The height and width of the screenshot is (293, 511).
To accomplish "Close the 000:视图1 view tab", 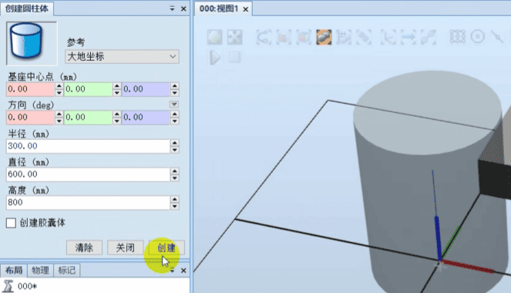I will point(246,9).
